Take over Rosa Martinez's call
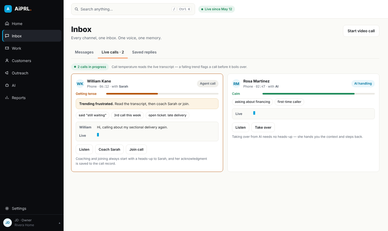 click(263, 127)
